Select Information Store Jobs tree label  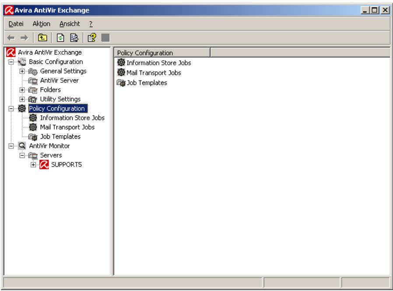[72, 118]
